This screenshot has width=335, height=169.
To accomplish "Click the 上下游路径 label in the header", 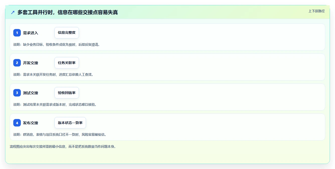I will pos(316,11).
